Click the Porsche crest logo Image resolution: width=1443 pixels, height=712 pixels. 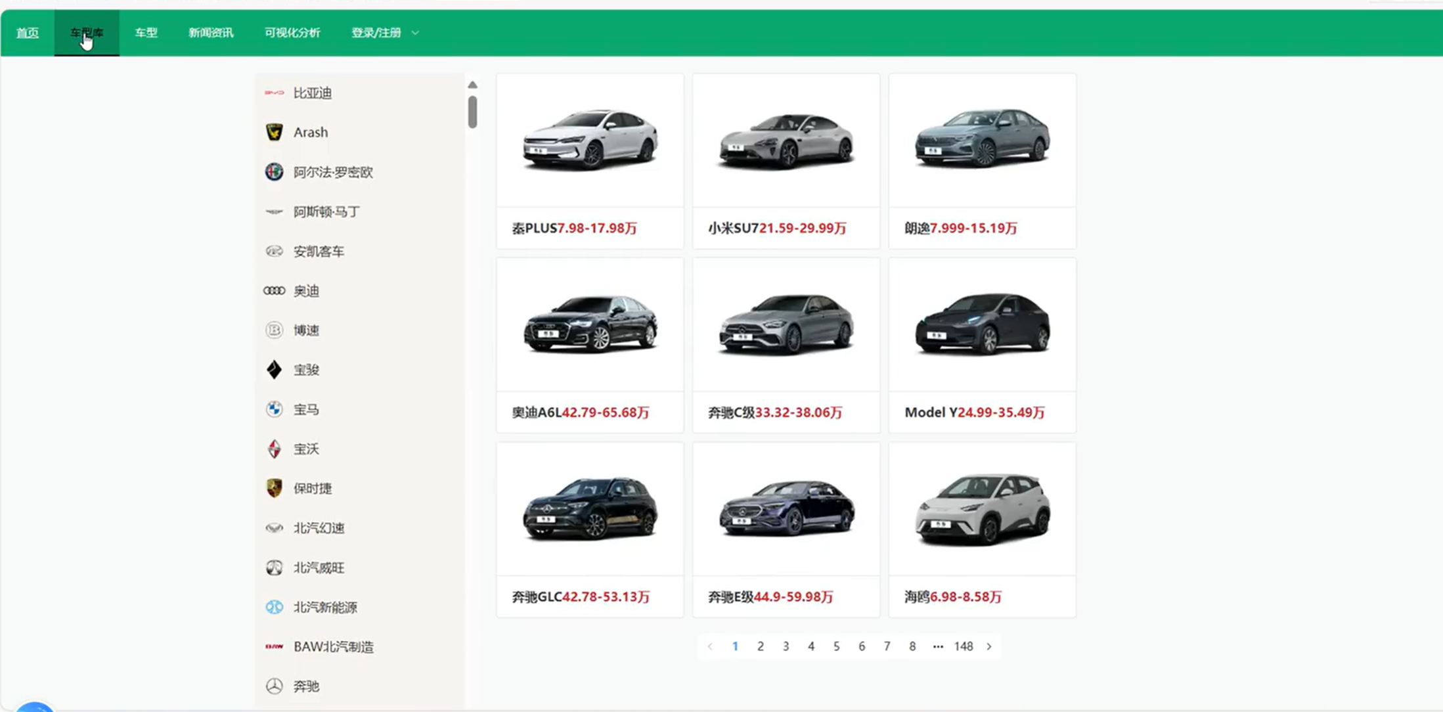point(274,488)
